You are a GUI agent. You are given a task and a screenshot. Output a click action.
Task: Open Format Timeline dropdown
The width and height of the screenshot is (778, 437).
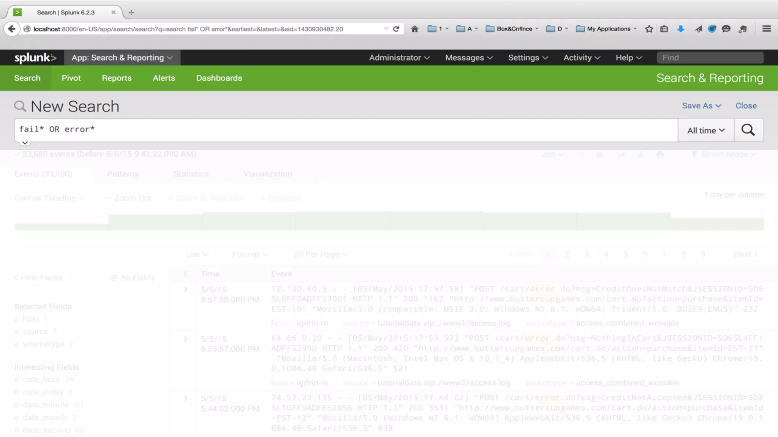49,198
